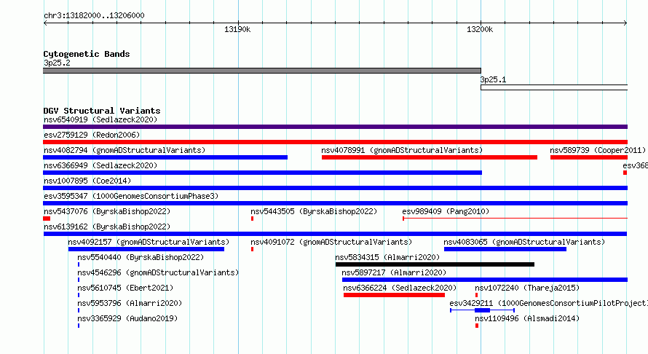Click the nsv6540919 purple variant bar
Screen dimensions: 648x354
335,127
